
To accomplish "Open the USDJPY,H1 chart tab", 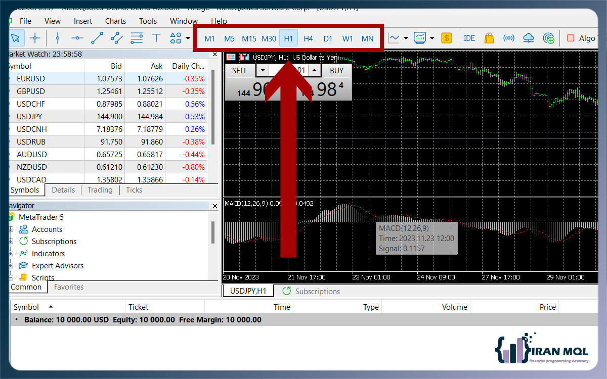I will (x=248, y=291).
